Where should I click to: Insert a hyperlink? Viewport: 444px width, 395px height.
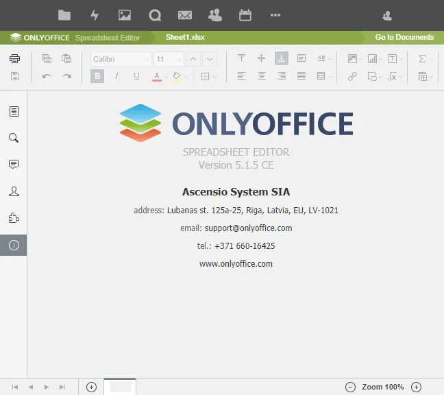pyautogui.click(x=352, y=76)
